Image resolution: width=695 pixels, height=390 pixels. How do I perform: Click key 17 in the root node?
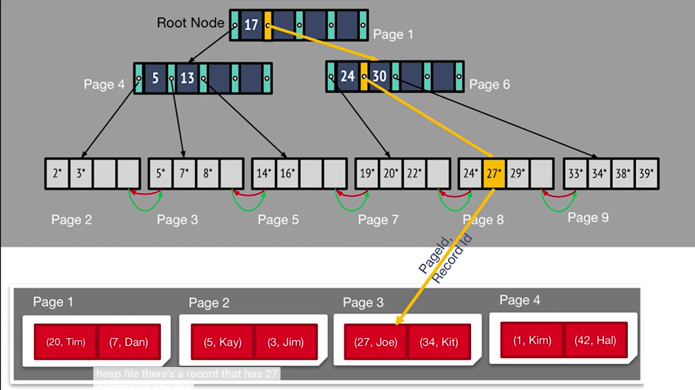(251, 26)
